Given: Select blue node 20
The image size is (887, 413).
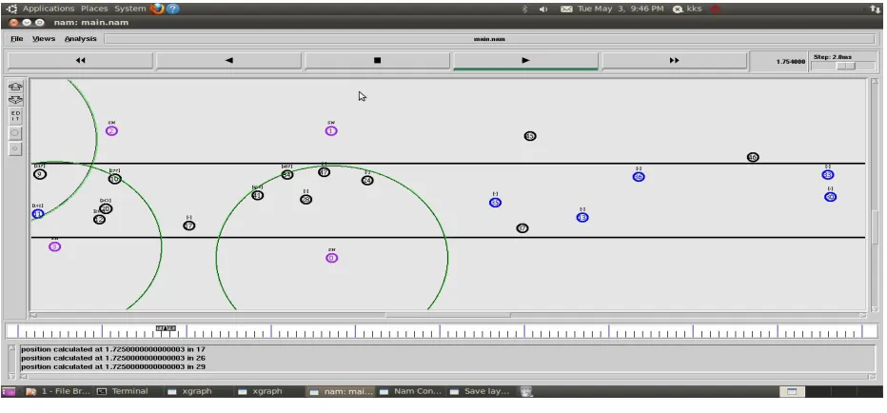Looking at the screenshot, I should click(x=830, y=197).
